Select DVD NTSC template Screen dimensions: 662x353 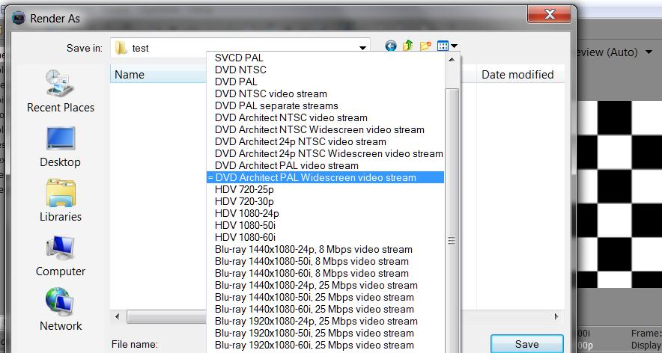[325, 70]
